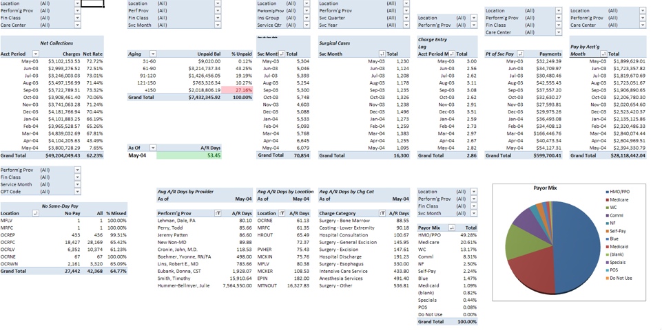
Task: Open the Acct Period dropdown in Net Collections
Action: 36,54
